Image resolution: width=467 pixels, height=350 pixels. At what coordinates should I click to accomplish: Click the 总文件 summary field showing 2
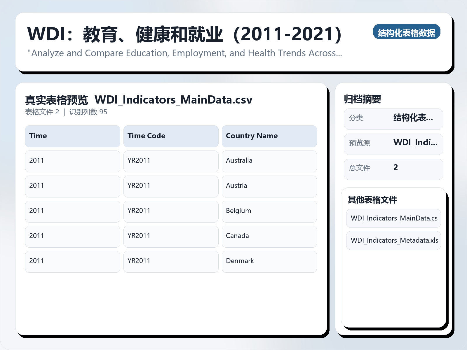click(x=393, y=168)
